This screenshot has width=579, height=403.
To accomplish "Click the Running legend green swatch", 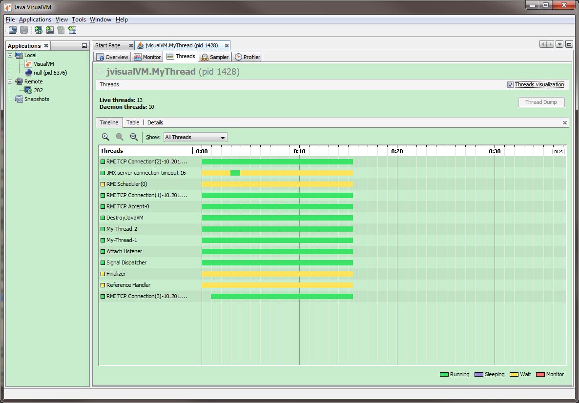I will click(444, 374).
